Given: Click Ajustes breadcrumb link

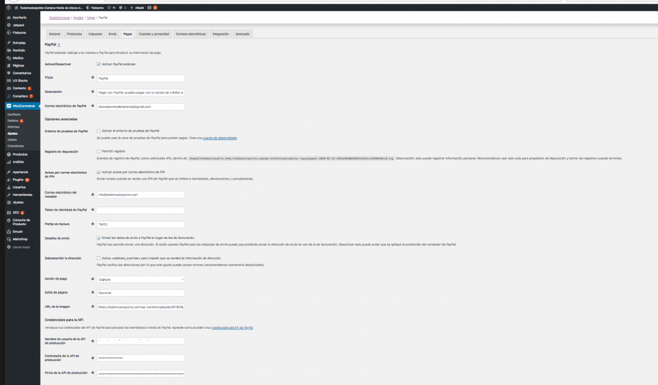Looking at the screenshot, I should 78,17.
